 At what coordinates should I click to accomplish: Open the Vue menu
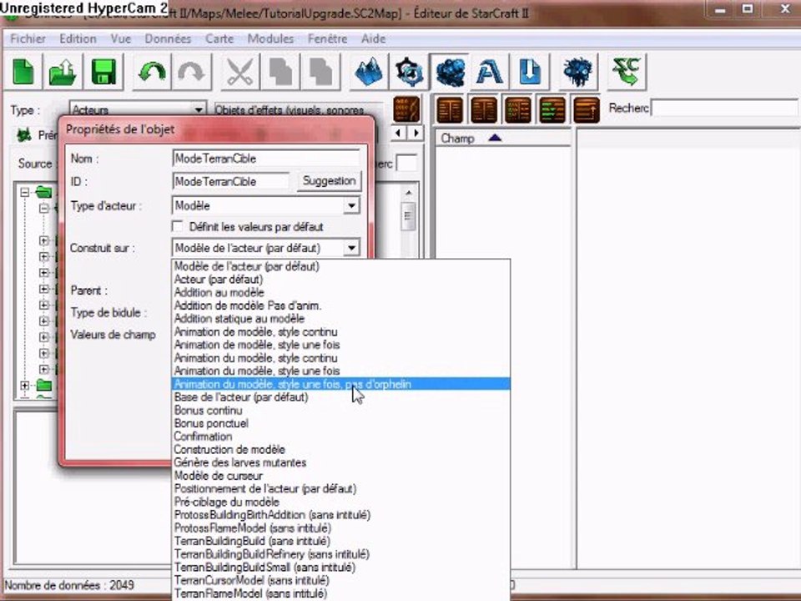pyautogui.click(x=120, y=39)
